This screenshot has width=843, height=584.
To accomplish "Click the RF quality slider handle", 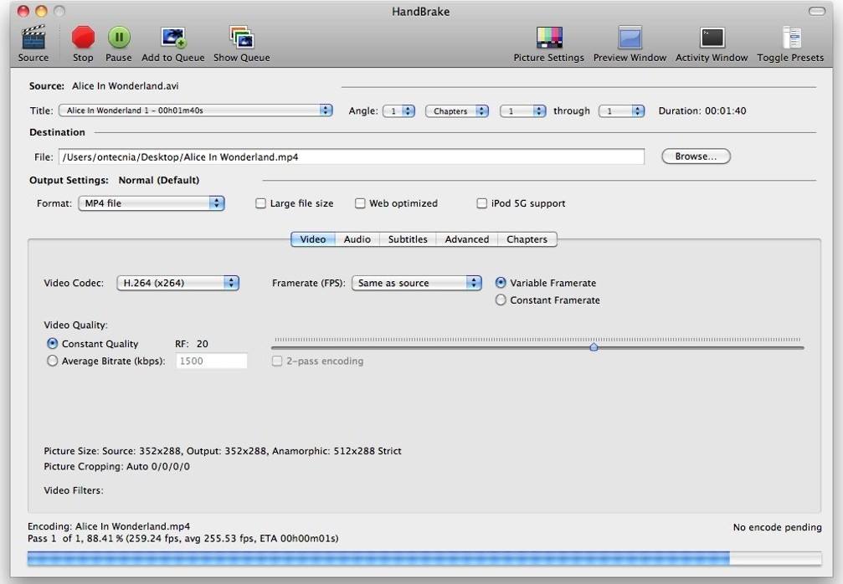I will [x=594, y=347].
